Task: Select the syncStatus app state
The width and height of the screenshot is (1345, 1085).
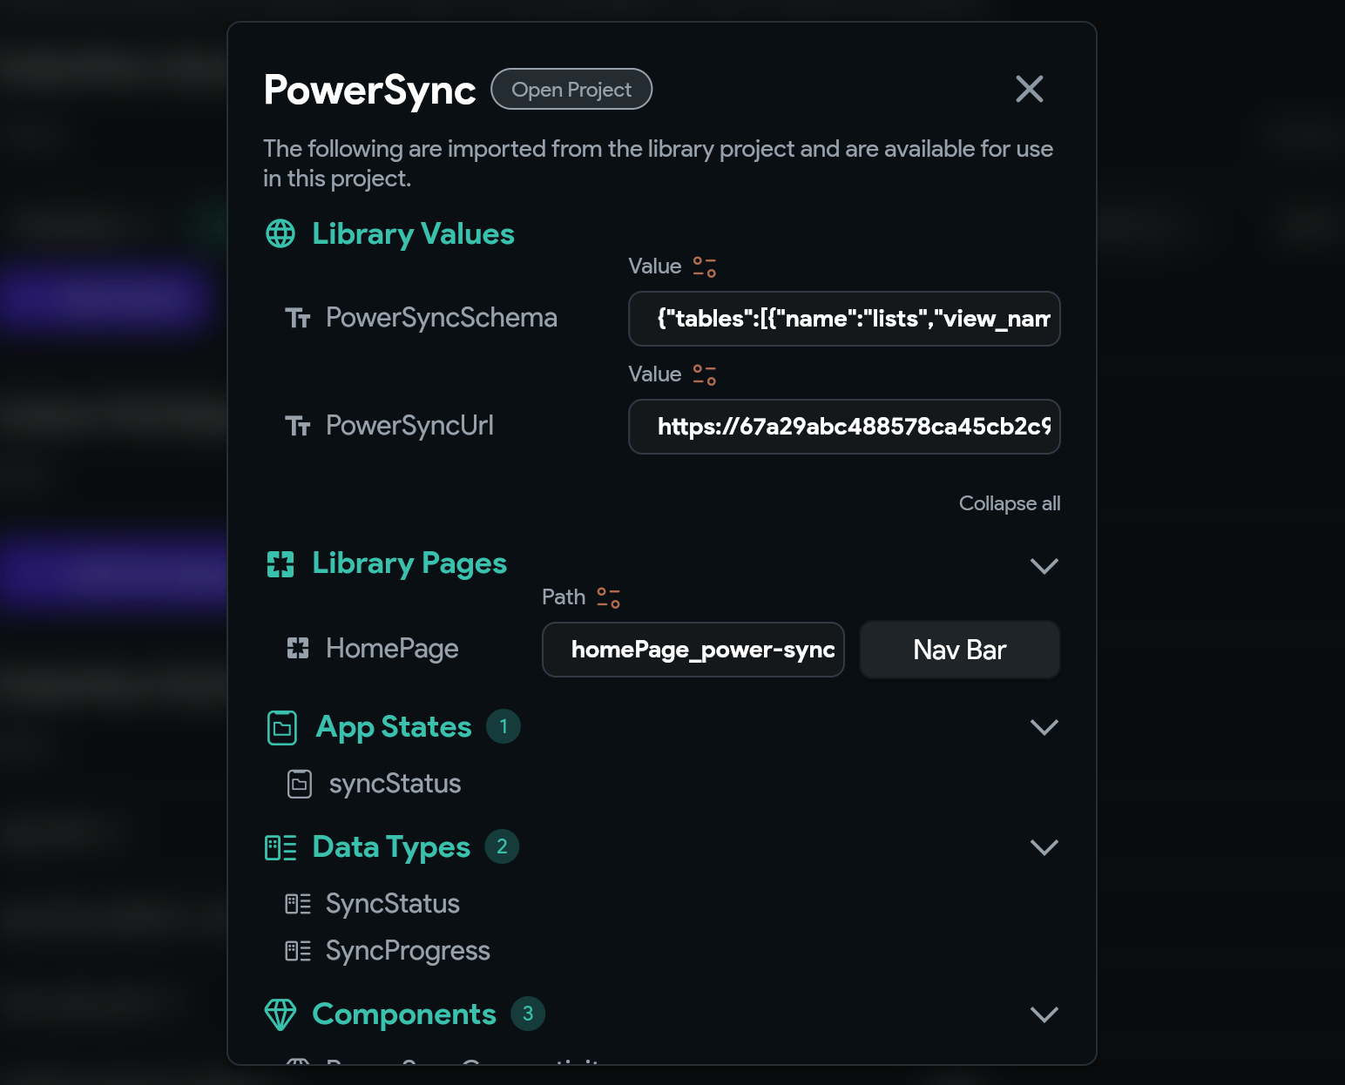Action: pyautogui.click(x=395, y=784)
